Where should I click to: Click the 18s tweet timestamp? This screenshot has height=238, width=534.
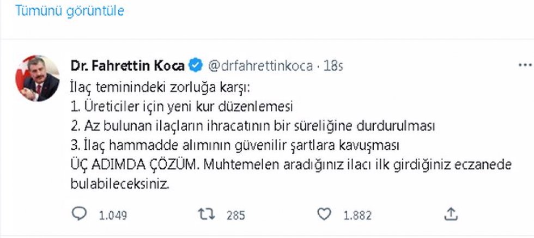pyautogui.click(x=333, y=66)
